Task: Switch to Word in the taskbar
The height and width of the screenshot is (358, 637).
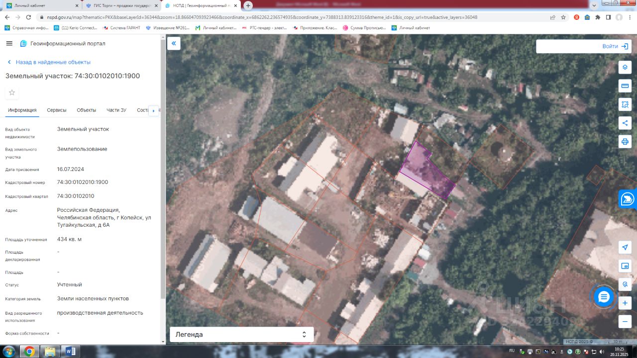Action: tap(70, 352)
